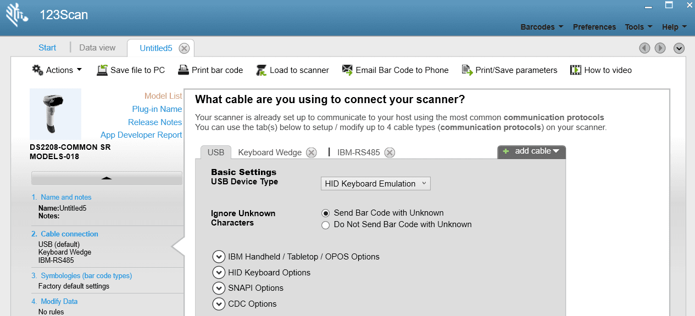This screenshot has height=316, width=695.
Task: Expand IBM Handheld / Tabletop / OPOS Options
Action: click(x=219, y=257)
